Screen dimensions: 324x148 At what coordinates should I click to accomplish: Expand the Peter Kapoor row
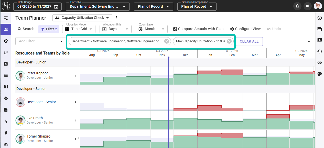click(75, 76)
